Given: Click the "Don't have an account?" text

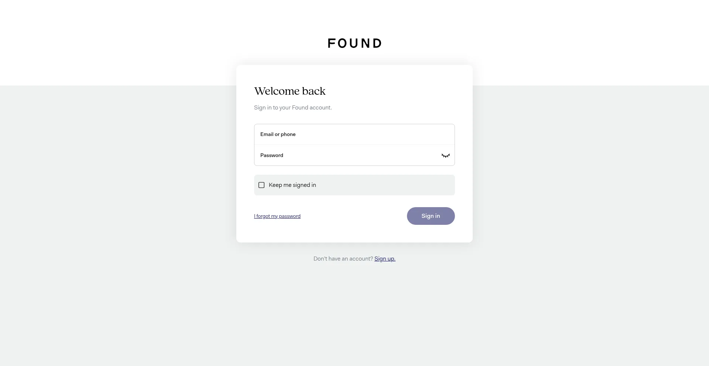Looking at the screenshot, I should (343, 259).
